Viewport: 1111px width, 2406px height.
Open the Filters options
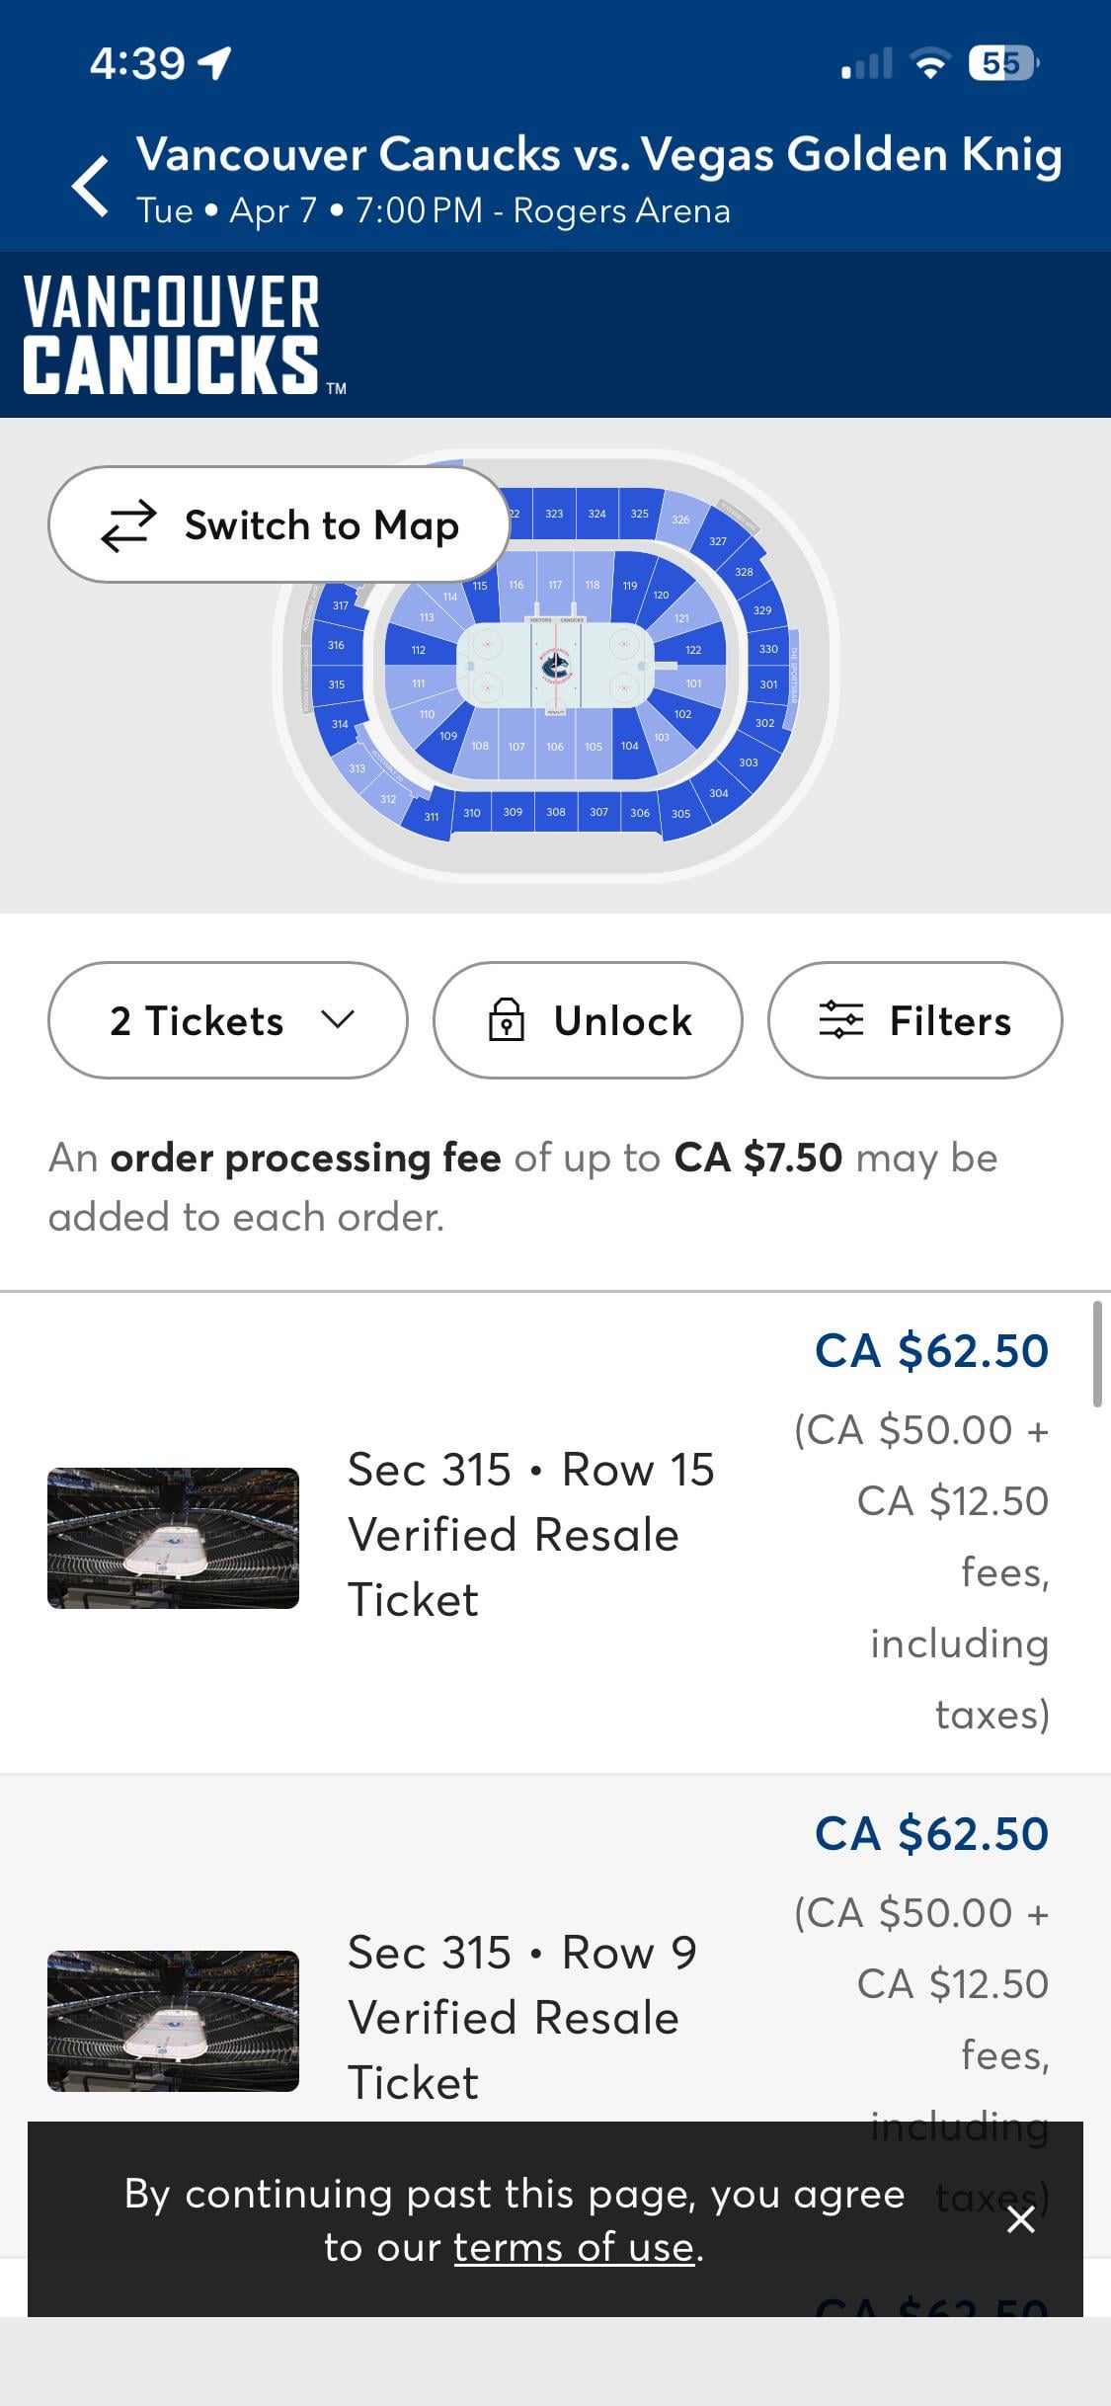coord(914,1020)
